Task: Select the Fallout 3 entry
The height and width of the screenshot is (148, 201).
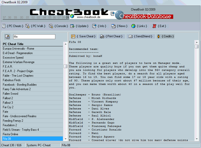Action: click(x=33, y=103)
